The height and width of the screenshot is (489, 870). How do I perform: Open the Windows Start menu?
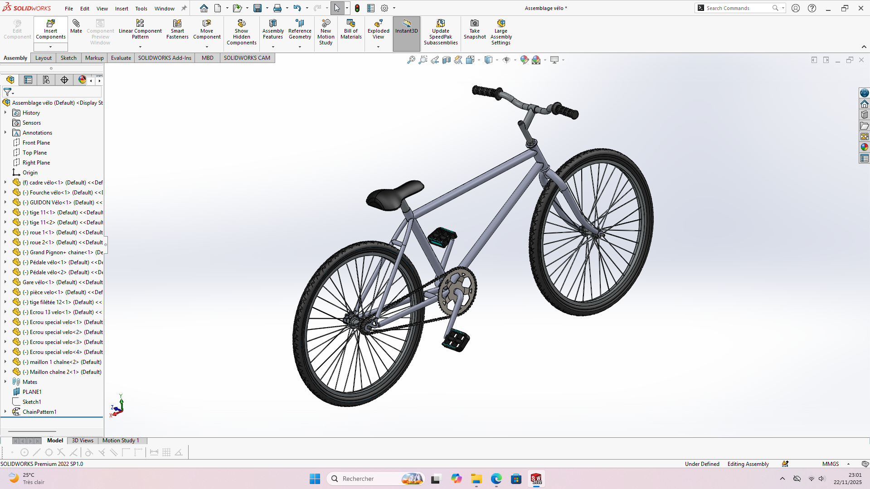coord(315,479)
